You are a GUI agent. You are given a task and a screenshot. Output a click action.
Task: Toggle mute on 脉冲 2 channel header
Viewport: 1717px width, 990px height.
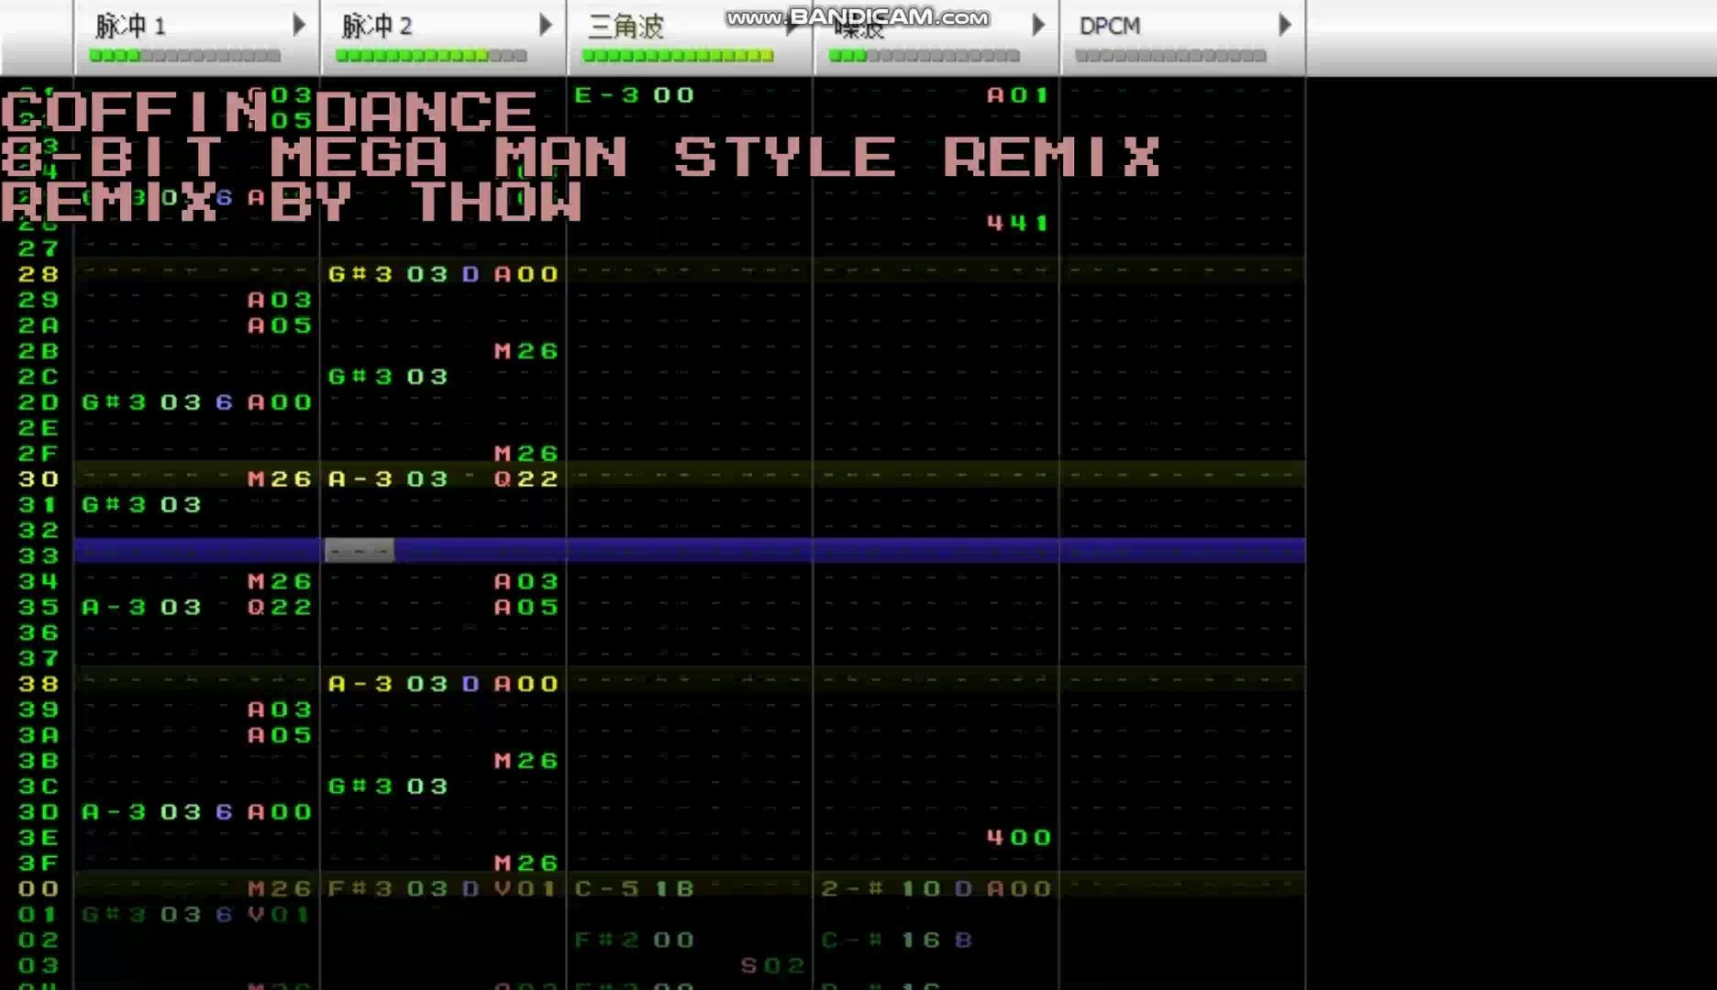tap(377, 26)
